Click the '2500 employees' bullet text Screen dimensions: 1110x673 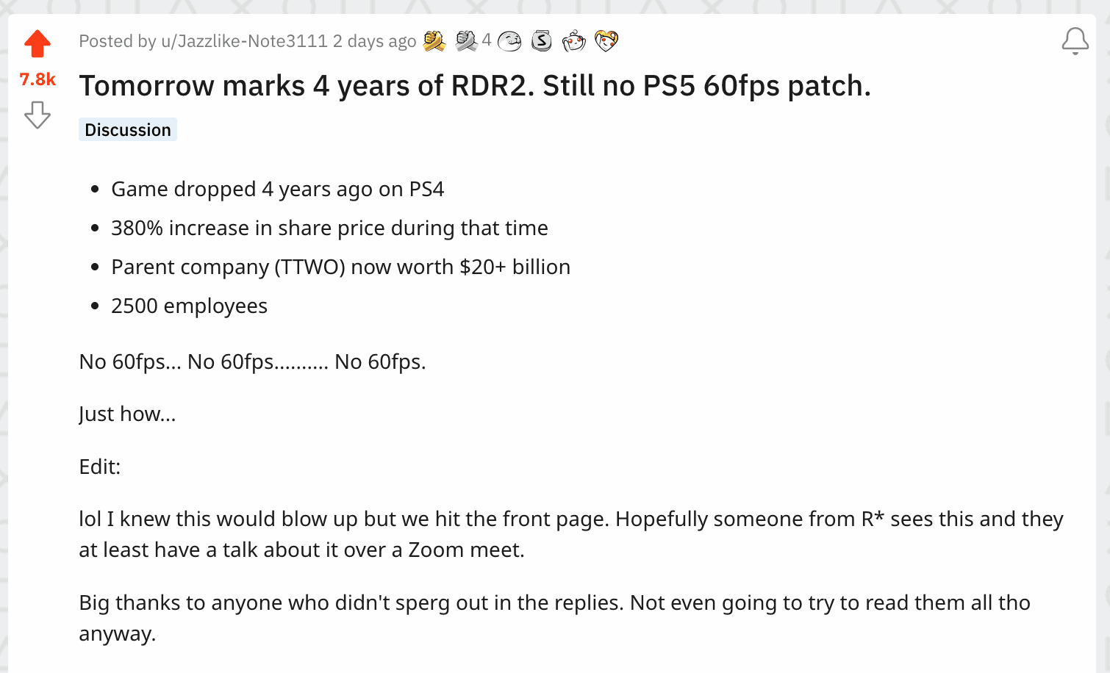pos(190,306)
